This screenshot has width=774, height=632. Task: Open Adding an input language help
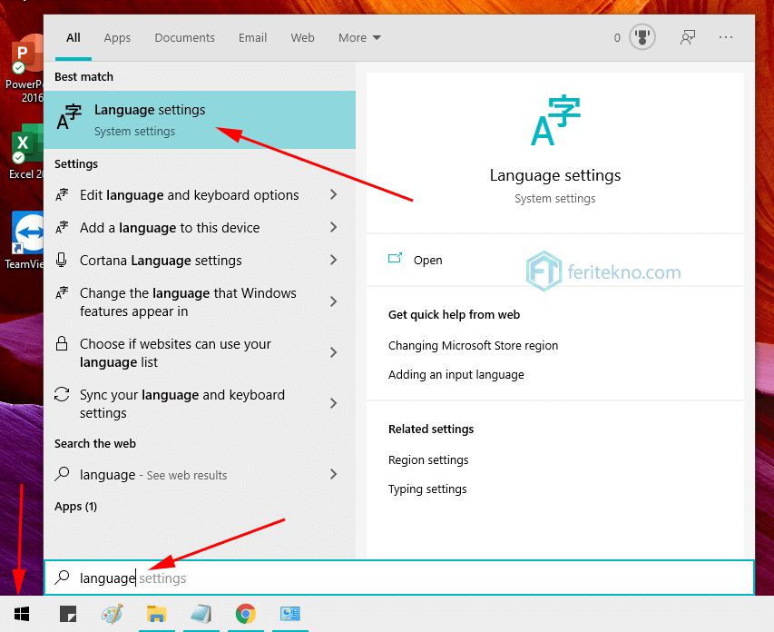[x=456, y=374]
